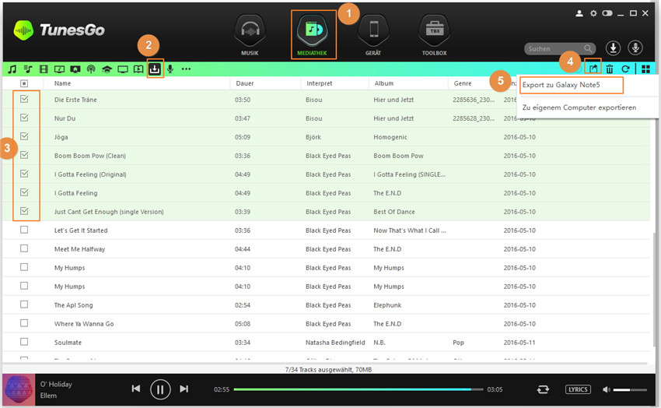Sort by the Album column header

383,83
